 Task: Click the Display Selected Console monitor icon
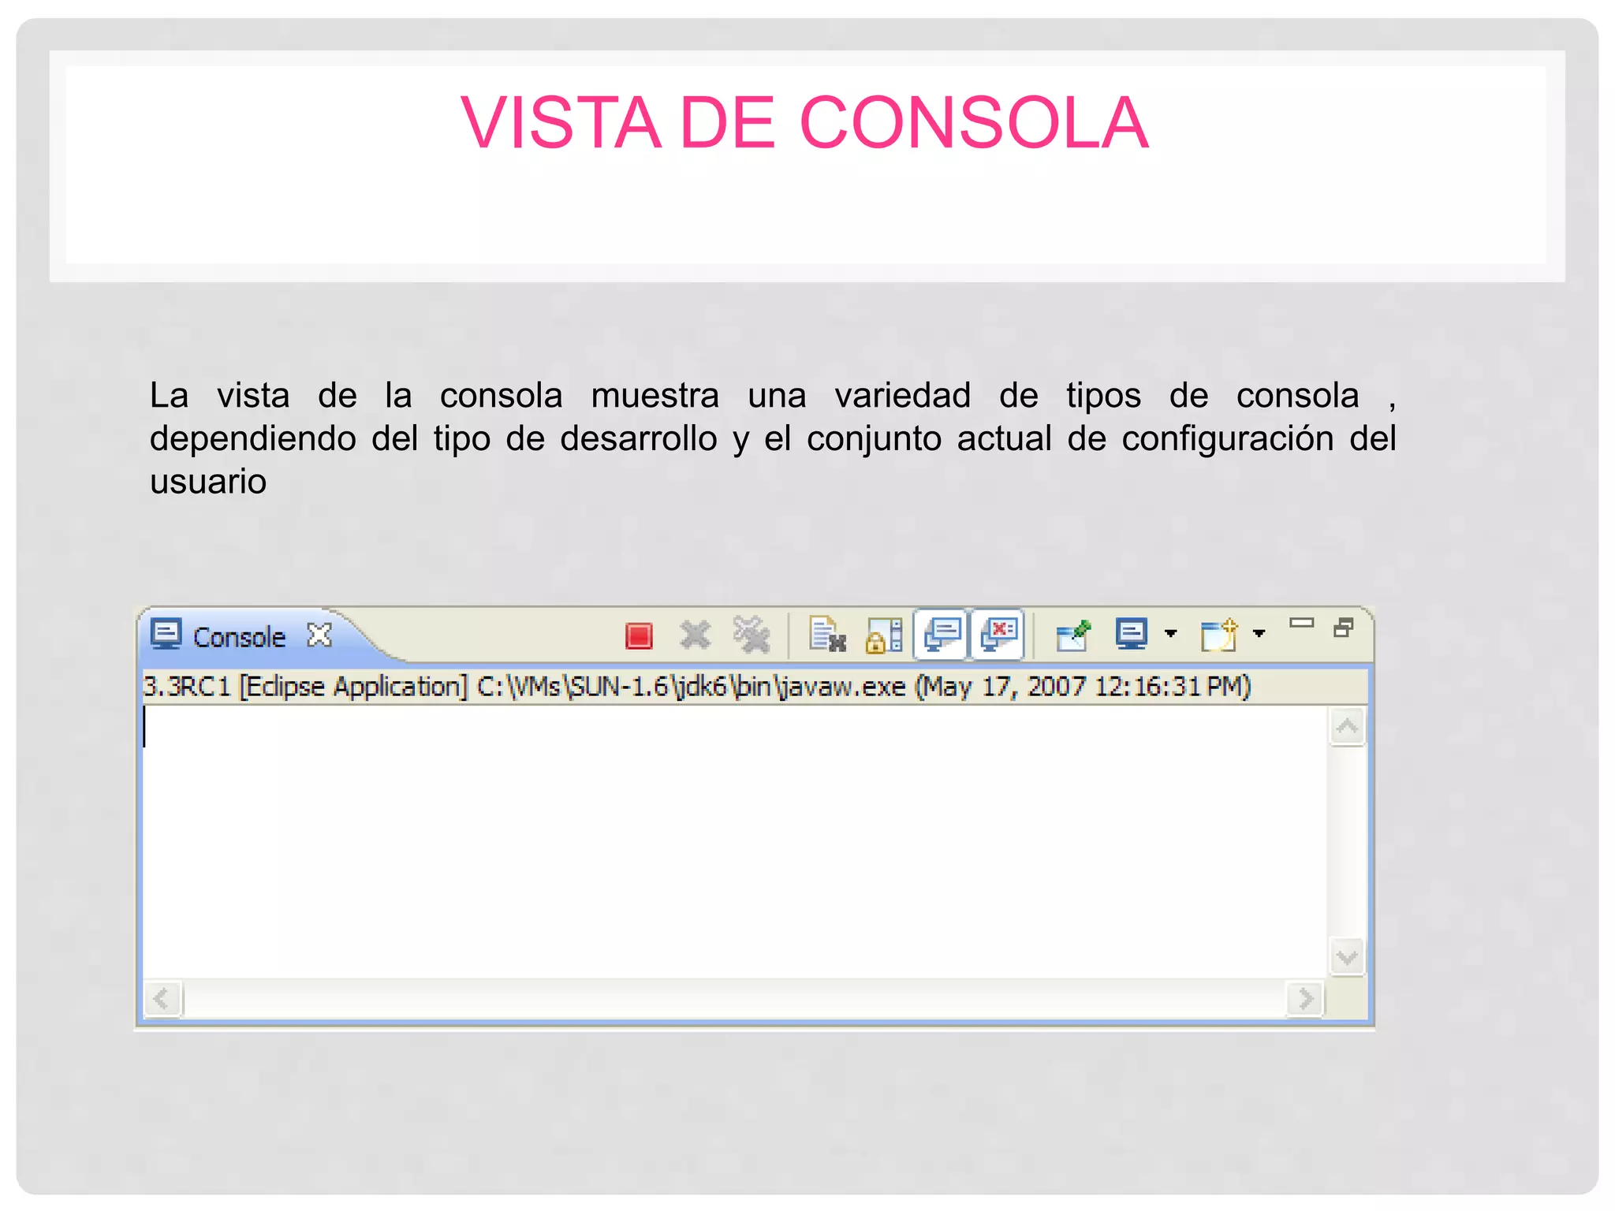tap(1132, 635)
